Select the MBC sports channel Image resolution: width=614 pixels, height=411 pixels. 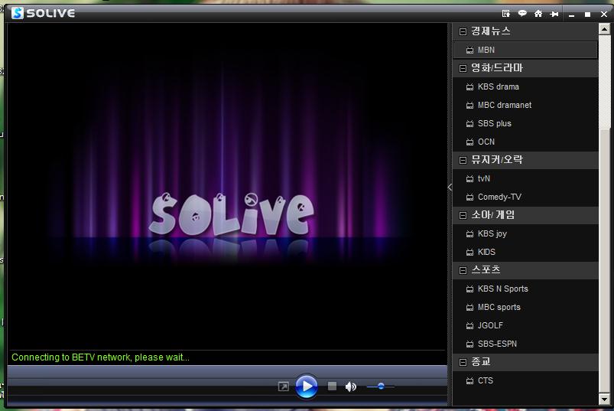pos(525,307)
